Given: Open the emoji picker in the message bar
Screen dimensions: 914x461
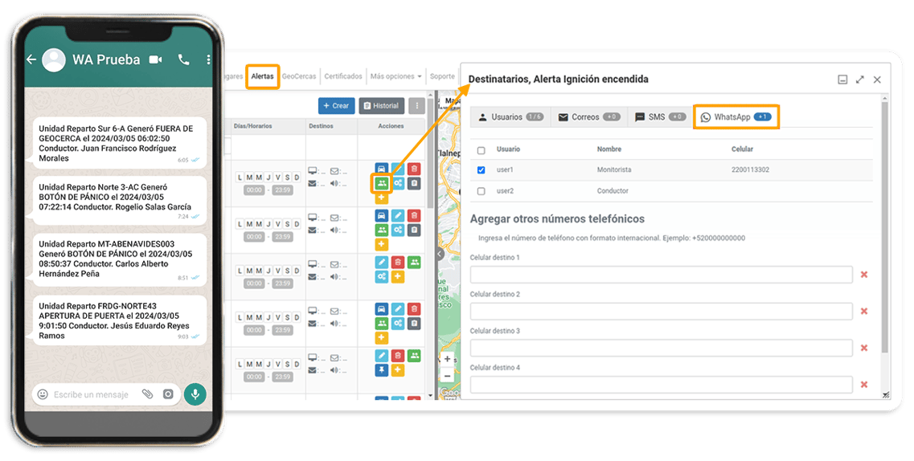Looking at the screenshot, I should coord(43,394).
